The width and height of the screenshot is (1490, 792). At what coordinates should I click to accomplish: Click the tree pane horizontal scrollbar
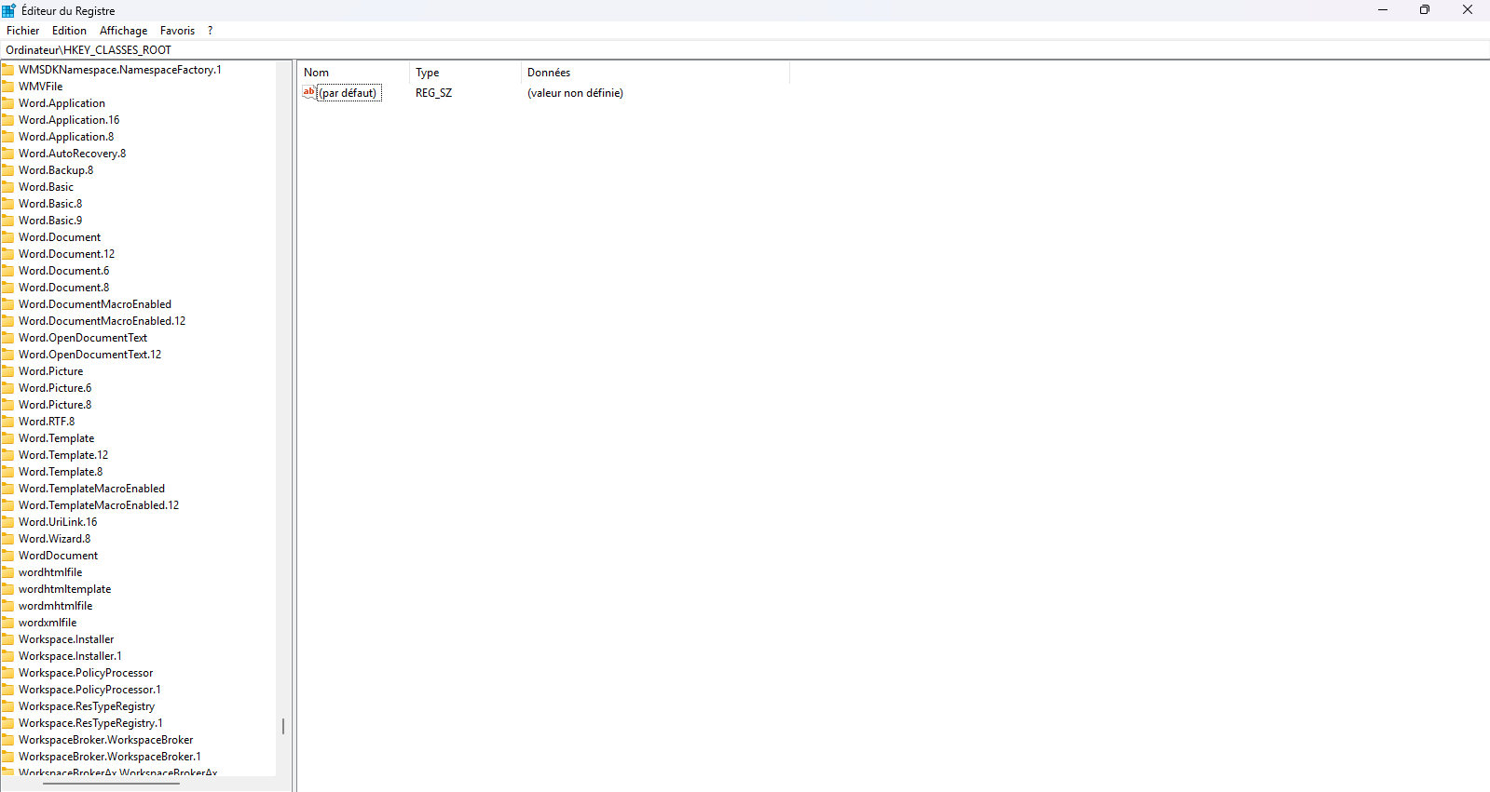pos(111,784)
